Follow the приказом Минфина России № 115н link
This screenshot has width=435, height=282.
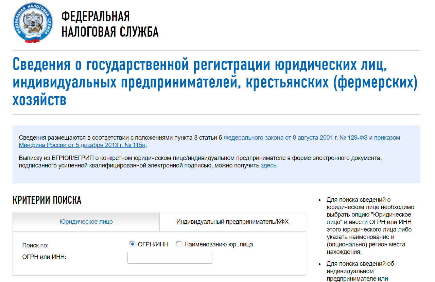point(209,141)
